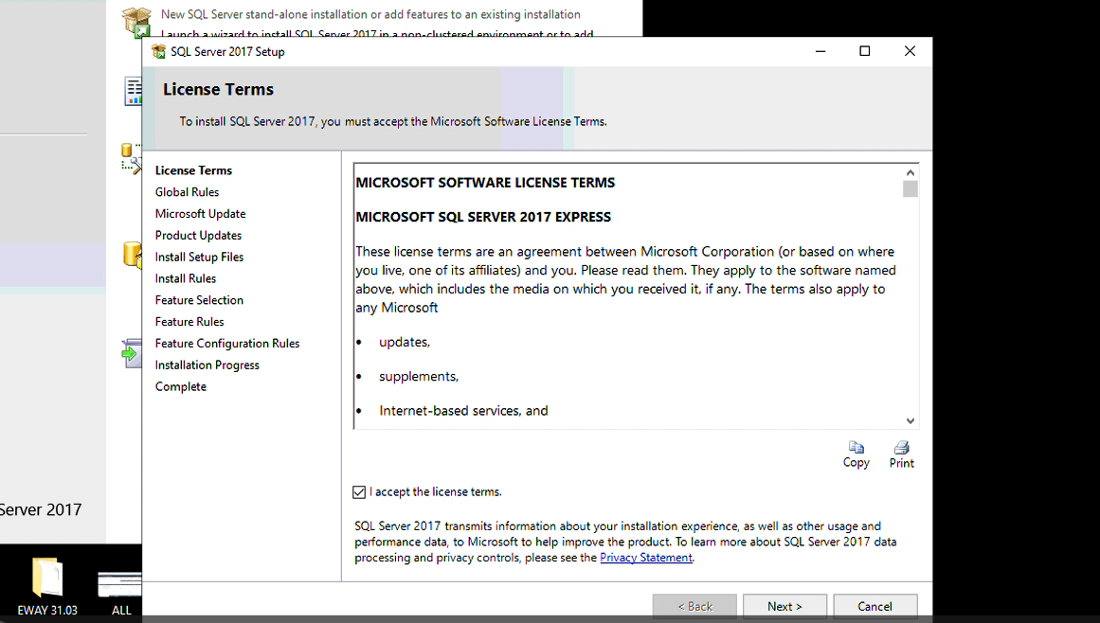Image resolution: width=1100 pixels, height=623 pixels.
Task: Open the Privacy Statement link
Action: point(646,557)
